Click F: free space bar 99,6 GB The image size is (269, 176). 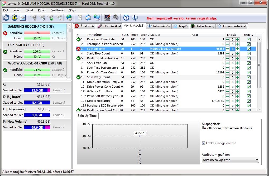point(37,127)
